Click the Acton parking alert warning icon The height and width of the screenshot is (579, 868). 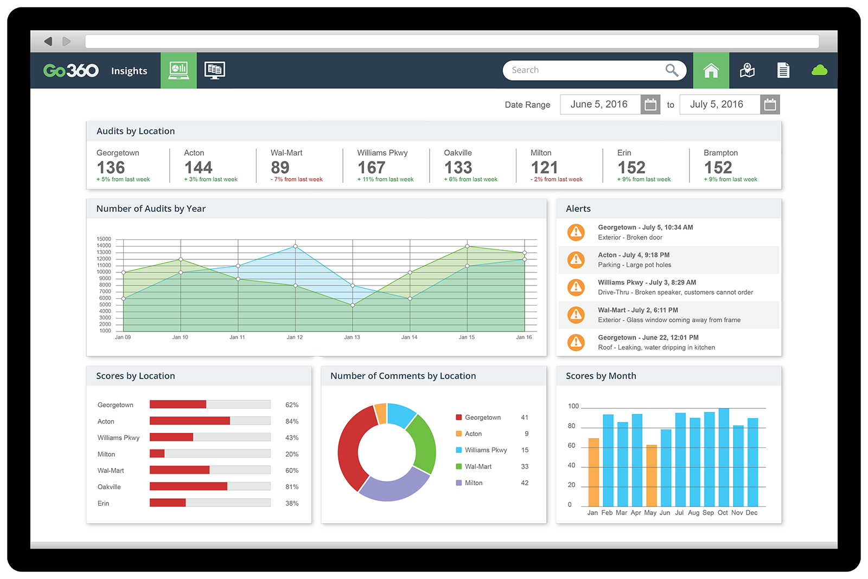(576, 260)
